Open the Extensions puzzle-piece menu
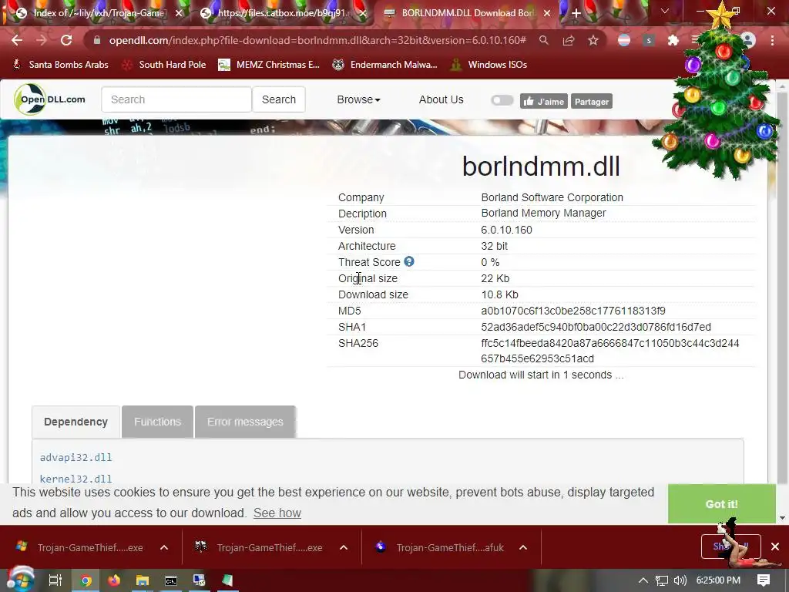The height and width of the screenshot is (592, 789). [x=673, y=40]
